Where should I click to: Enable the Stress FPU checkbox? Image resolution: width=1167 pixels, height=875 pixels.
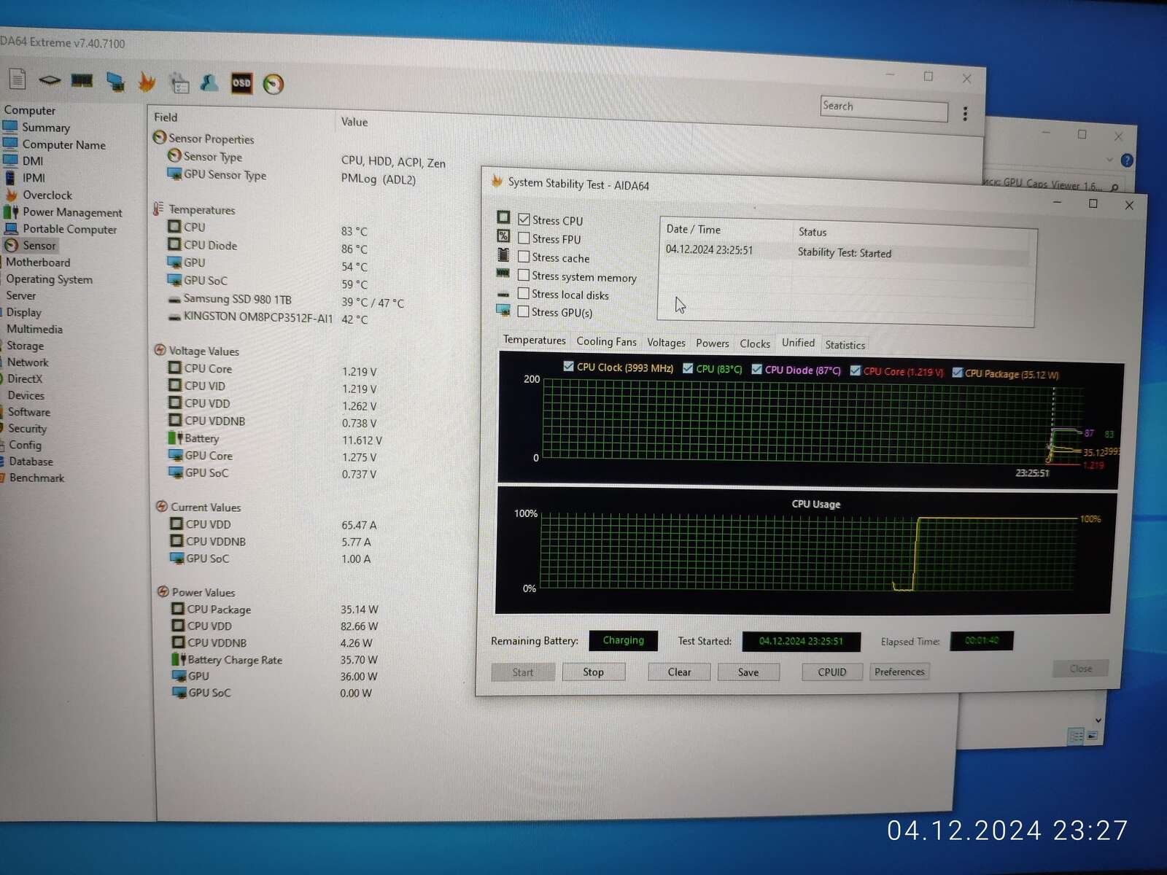click(x=524, y=238)
